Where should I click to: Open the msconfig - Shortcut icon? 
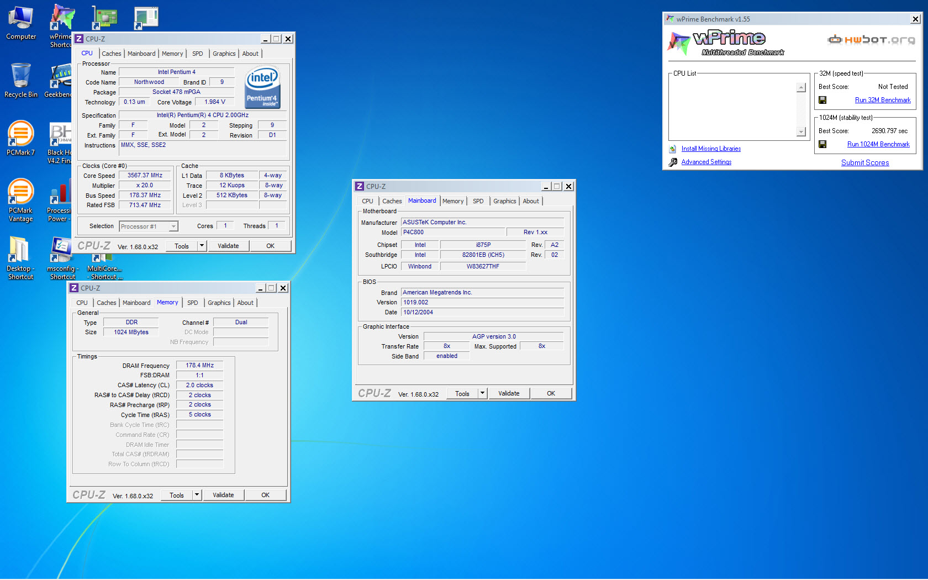62,258
